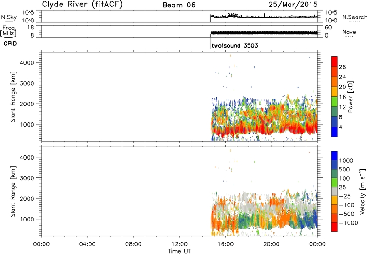The height and width of the screenshot is (254, 367).
Task: Click the "CPID" row label
Action: [x=10, y=44]
